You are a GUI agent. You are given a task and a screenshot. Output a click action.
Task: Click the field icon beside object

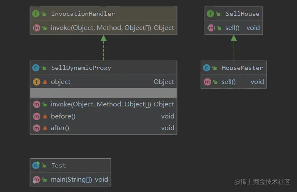tap(36, 82)
